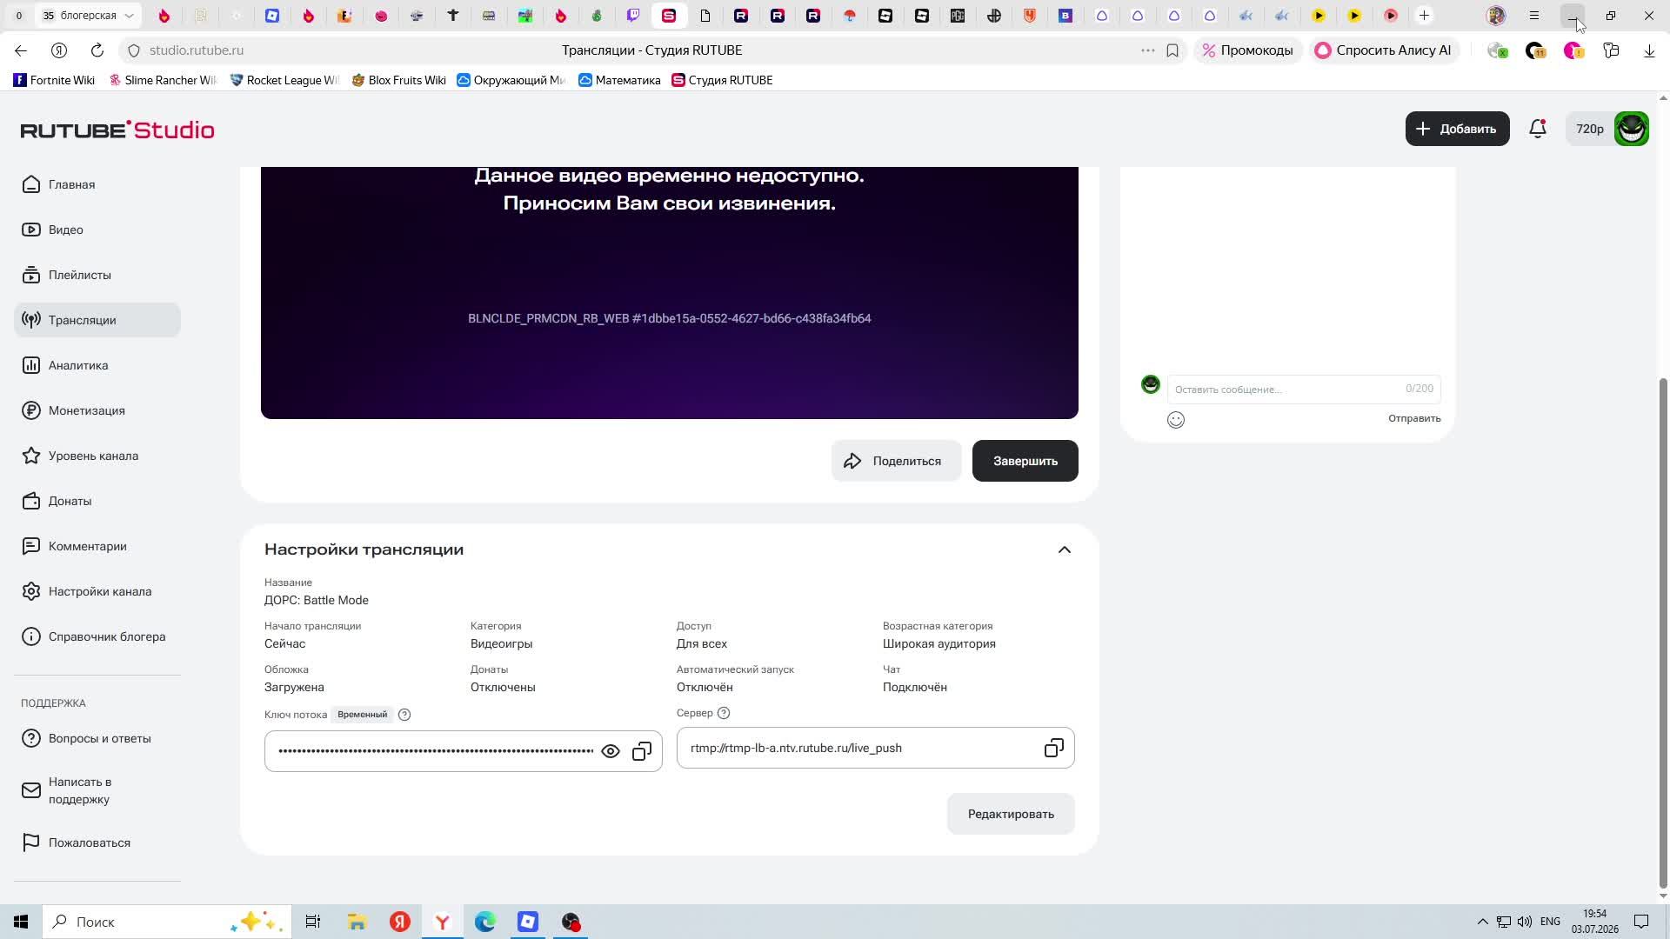This screenshot has height=939, width=1670.
Task: Focus the Оставить сообщение chat field
Action: (x=1304, y=390)
